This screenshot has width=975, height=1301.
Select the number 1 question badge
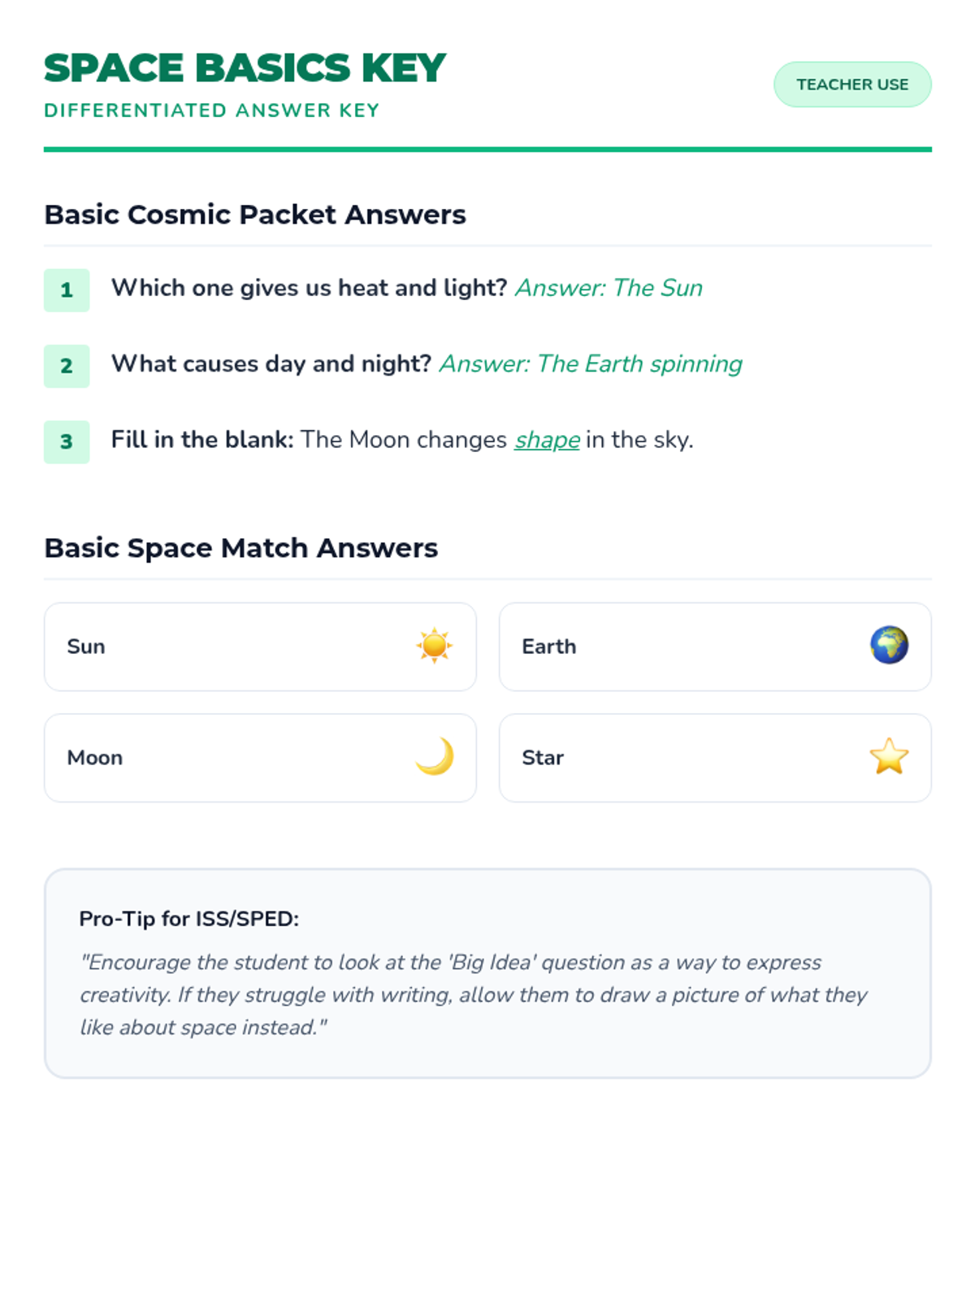tap(67, 290)
